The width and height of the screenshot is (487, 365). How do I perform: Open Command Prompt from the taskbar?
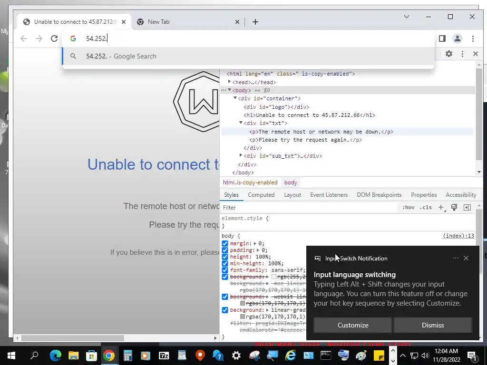pyautogui.click(x=326, y=355)
